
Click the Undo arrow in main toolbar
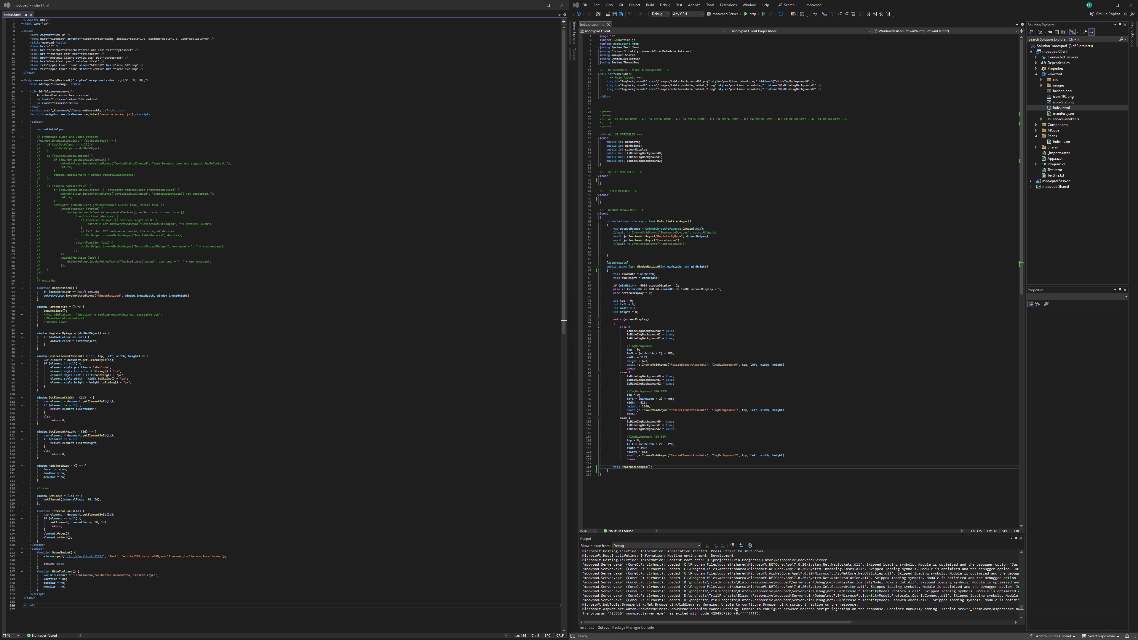click(x=630, y=14)
